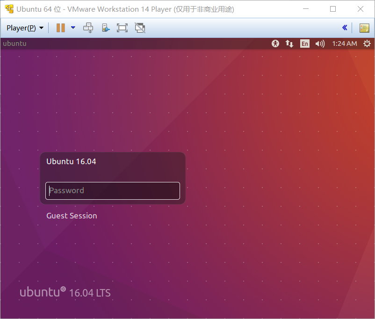Open the sound volume indicator
The height and width of the screenshot is (319, 375).
pyautogui.click(x=320, y=43)
